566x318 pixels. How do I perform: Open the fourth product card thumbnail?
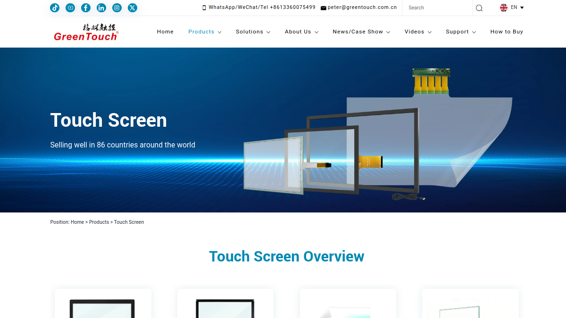tap(470, 303)
